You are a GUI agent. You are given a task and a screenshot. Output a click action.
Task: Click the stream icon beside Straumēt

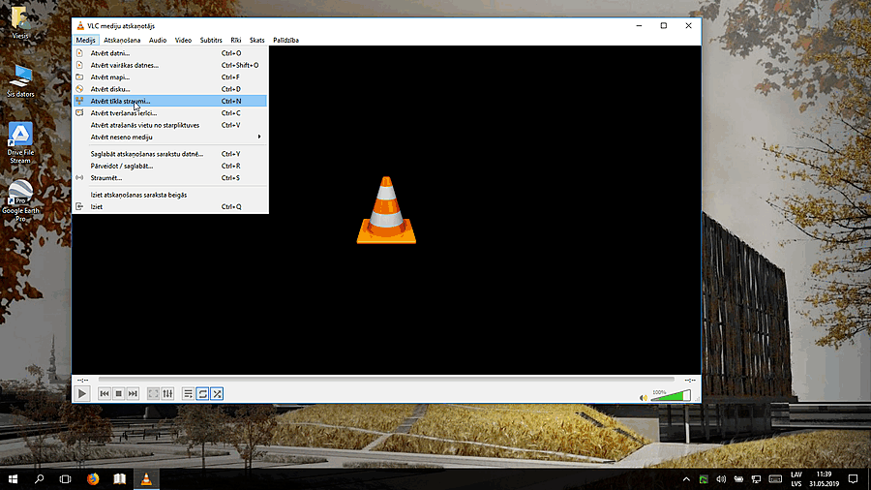pyautogui.click(x=79, y=178)
